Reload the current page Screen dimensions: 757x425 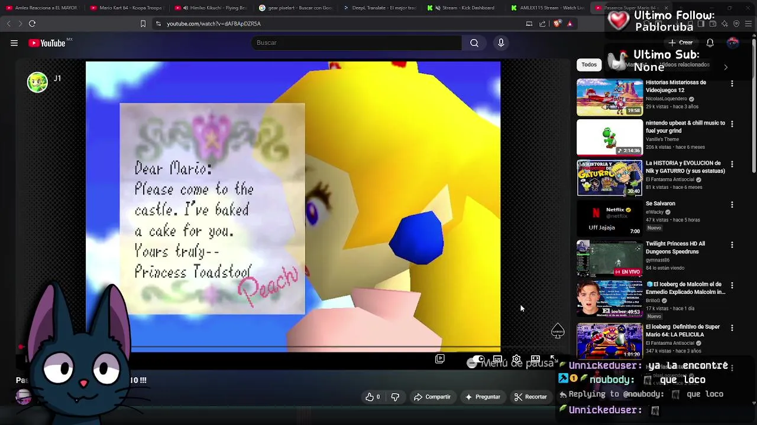(x=32, y=24)
